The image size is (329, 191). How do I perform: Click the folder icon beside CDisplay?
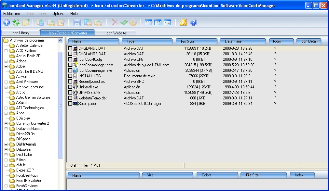(x=12, y=118)
